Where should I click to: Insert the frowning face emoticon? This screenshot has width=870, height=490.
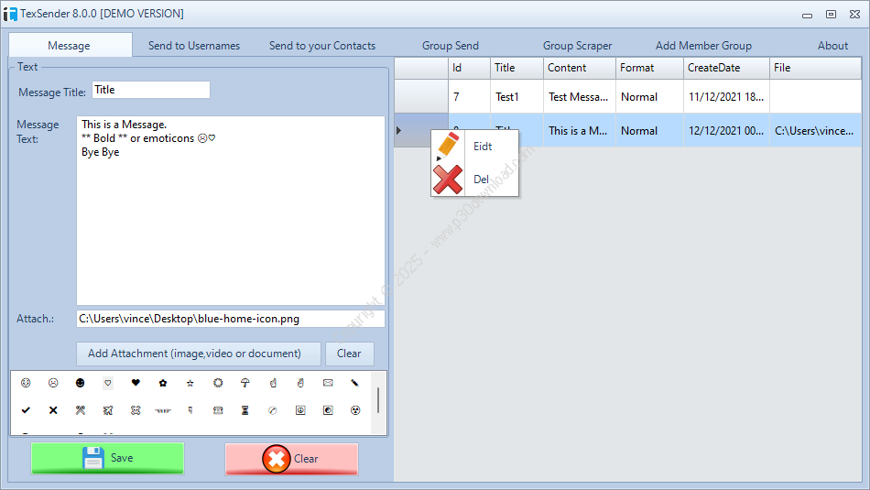coord(53,383)
